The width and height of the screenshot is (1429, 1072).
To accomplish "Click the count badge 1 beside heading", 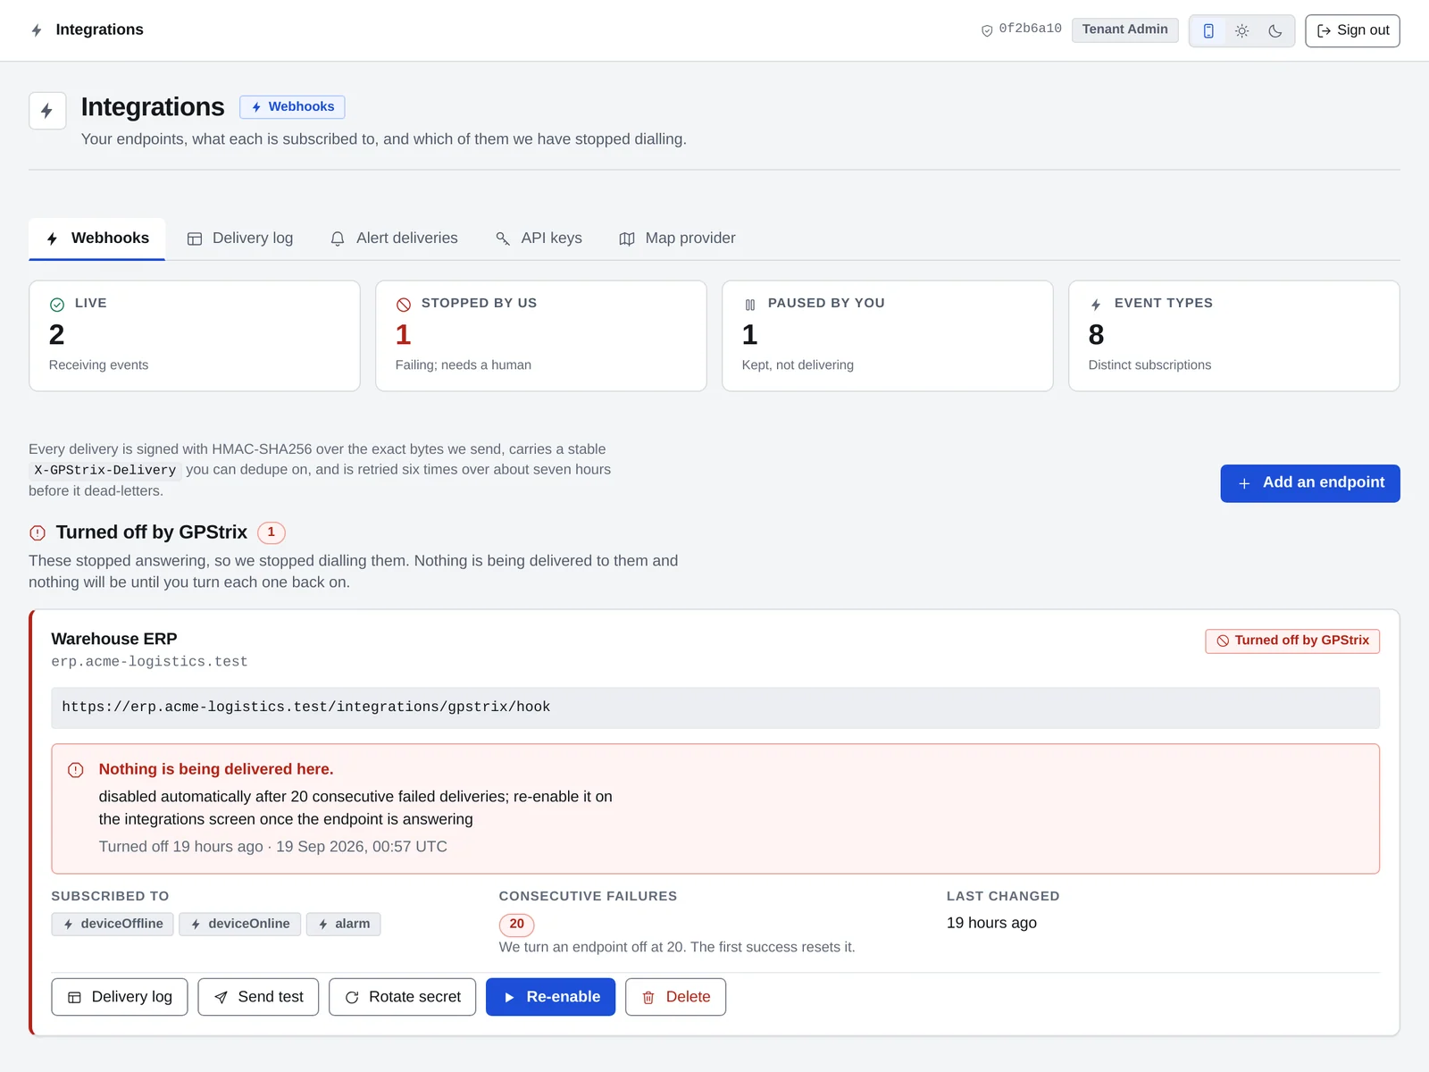I will (x=272, y=532).
